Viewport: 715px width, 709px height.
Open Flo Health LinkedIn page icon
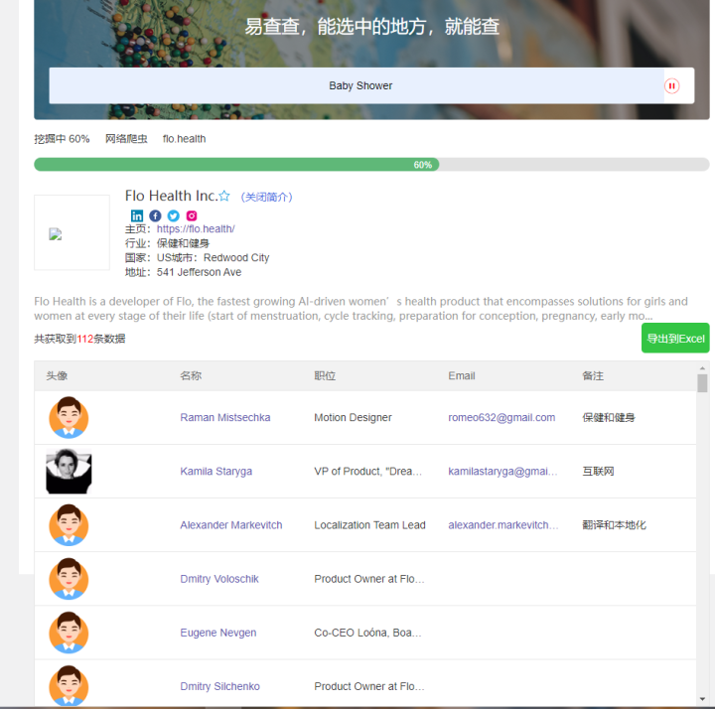coord(137,215)
